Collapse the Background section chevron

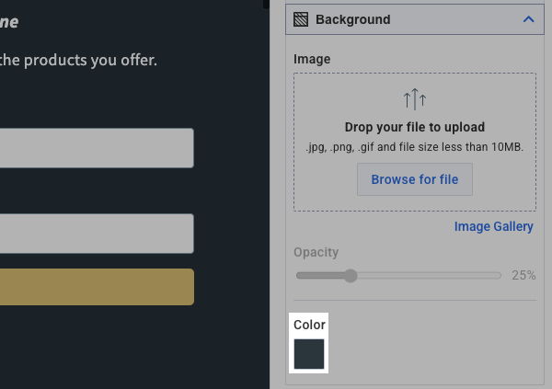click(527, 19)
